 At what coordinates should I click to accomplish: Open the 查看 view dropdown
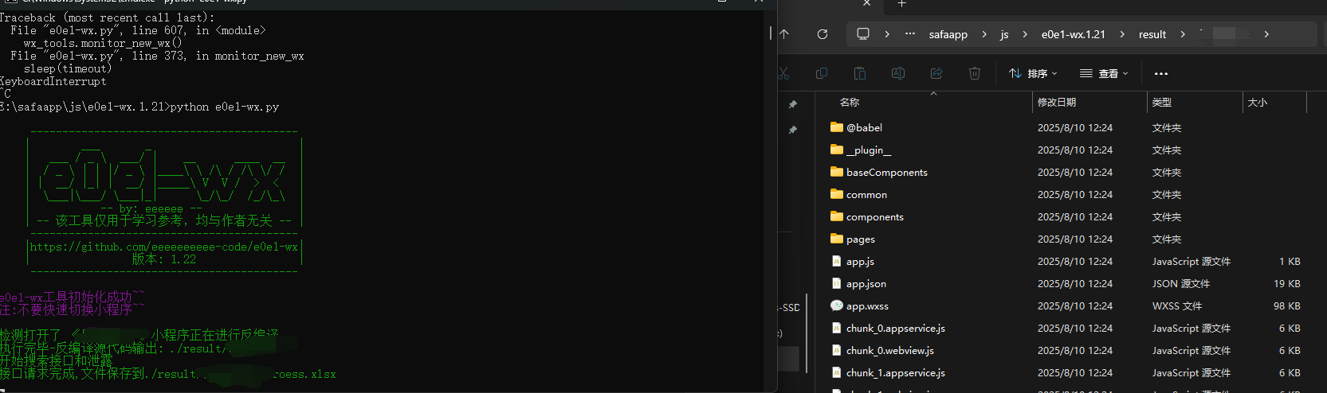pyautogui.click(x=1104, y=73)
